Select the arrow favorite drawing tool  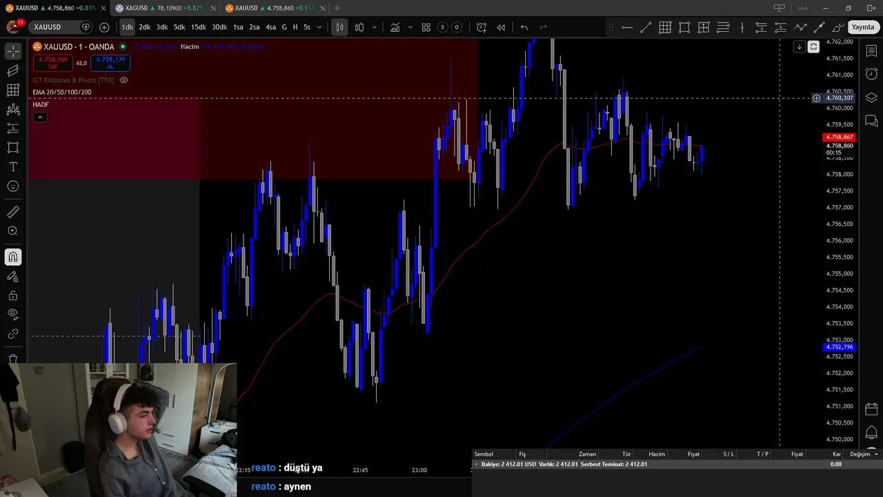(x=820, y=27)
